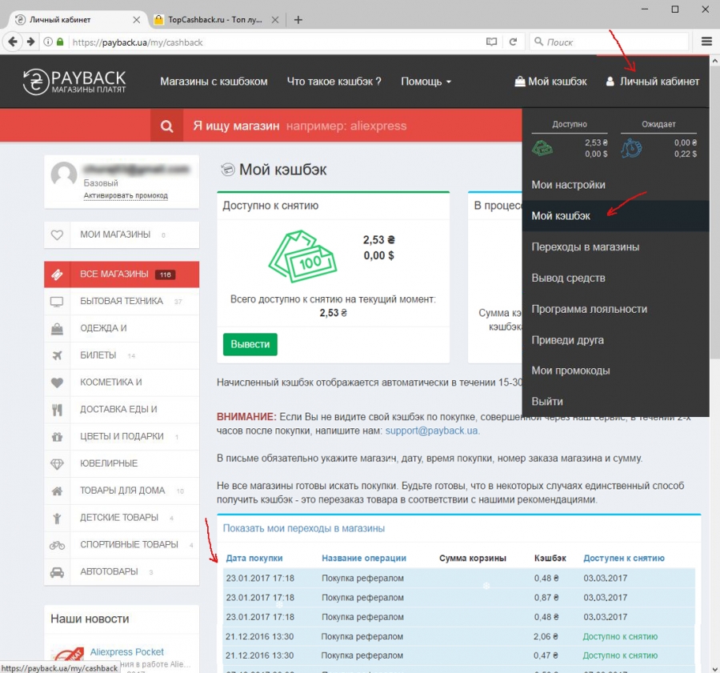The height and width of the screenshot is (673, 720).
Task: Expand the Помощь dropdown menu
Action: click(426, 82)
